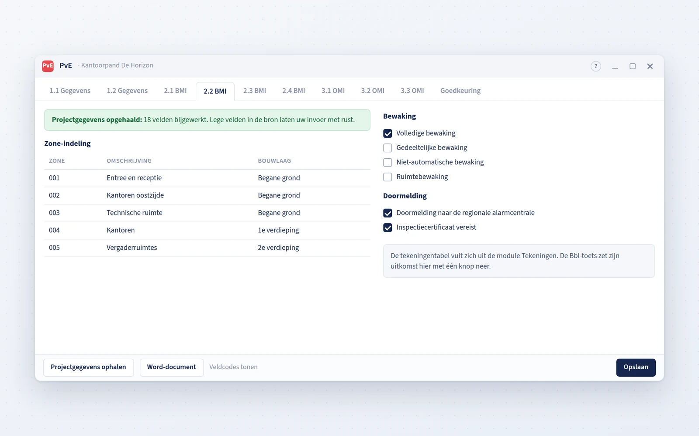Uncheck Inspectiecertificaat vereist

[x=388, y=228]
